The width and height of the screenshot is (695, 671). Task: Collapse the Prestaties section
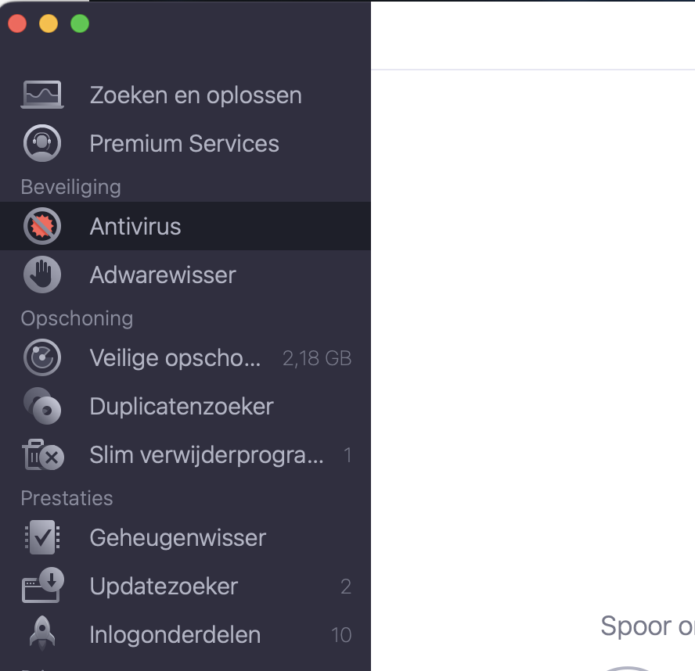tap(67, 498)
